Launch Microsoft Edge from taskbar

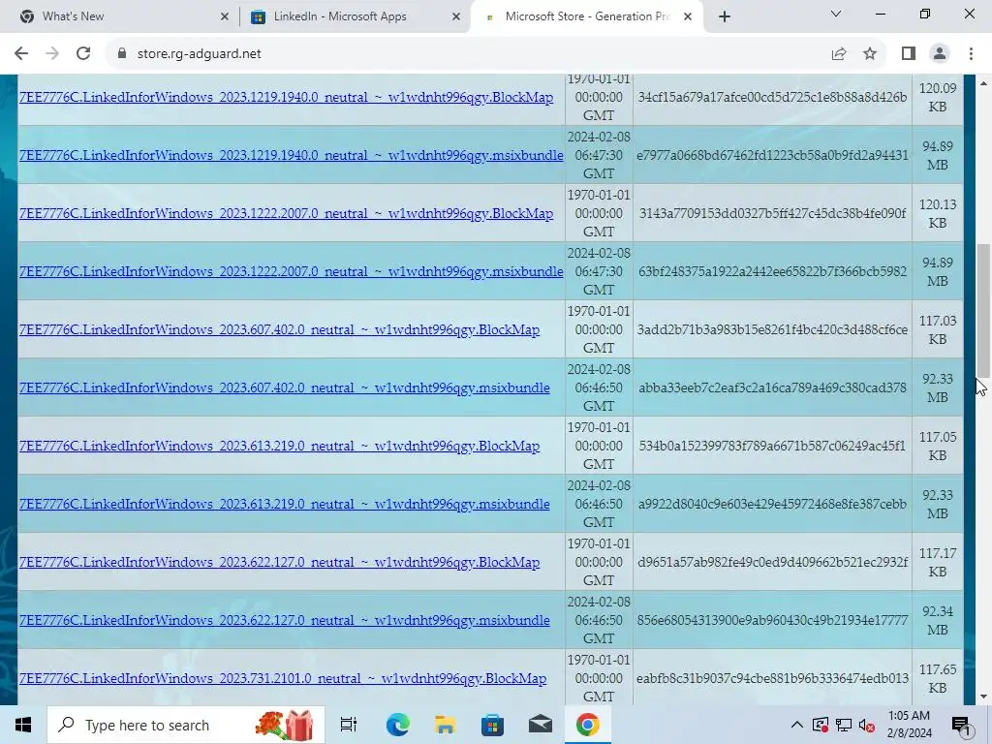[397, 725]
